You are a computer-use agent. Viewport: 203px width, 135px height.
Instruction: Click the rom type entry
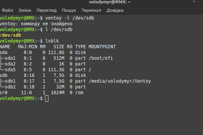pyautogui.click(x=79, y=92)
